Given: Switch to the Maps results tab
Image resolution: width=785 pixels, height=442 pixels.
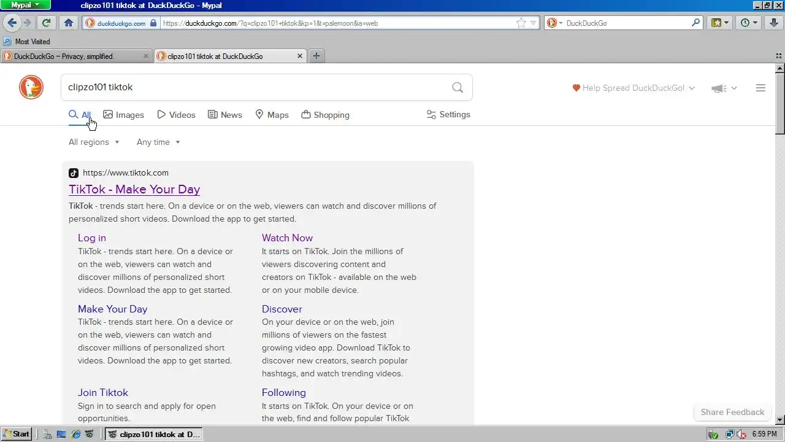Looking at the screenshot, I should (272, 115).
